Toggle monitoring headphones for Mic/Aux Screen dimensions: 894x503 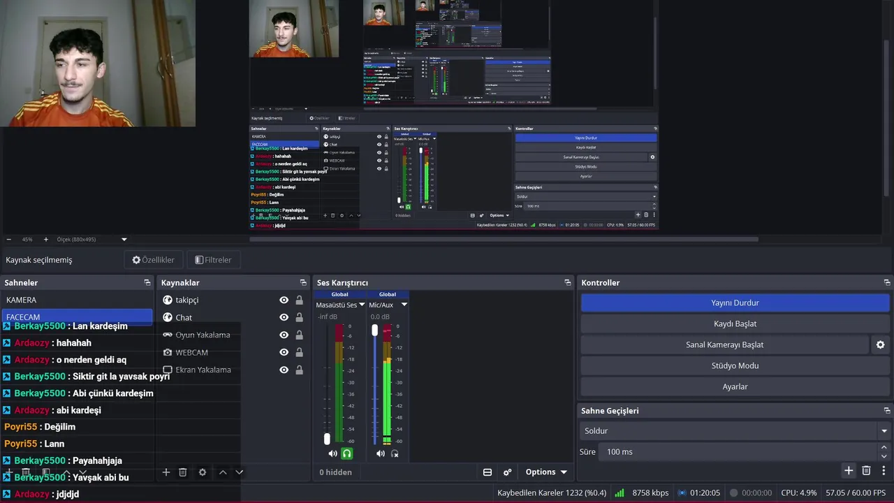click(395, 453)
